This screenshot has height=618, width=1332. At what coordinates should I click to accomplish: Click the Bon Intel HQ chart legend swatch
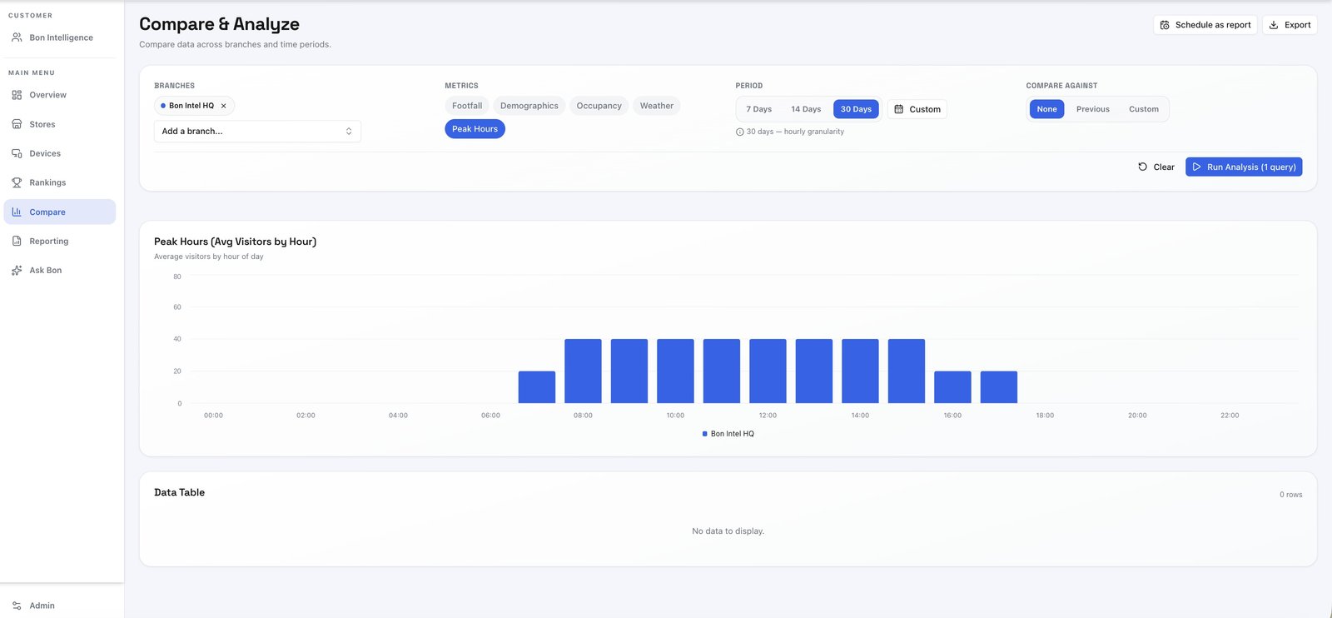[704, 434]
